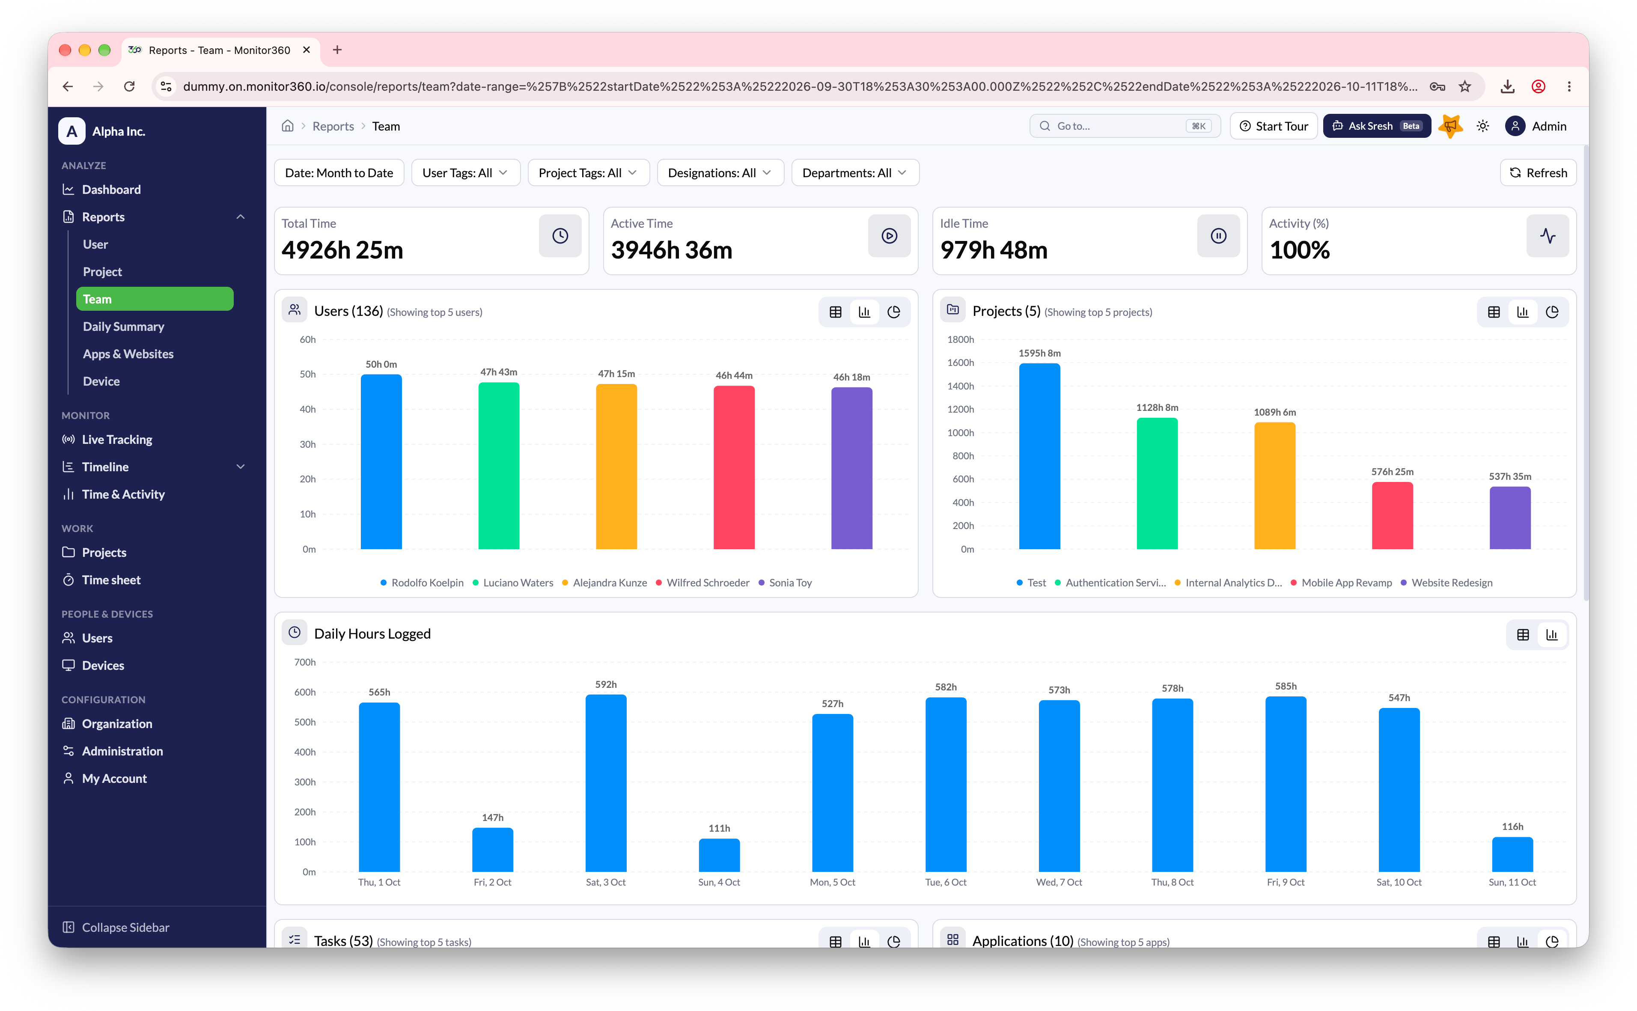The width and height of the screenshot is (1637, 1011).
Task: Click the Date: Month to Date filter
Action: pos(339,172)
